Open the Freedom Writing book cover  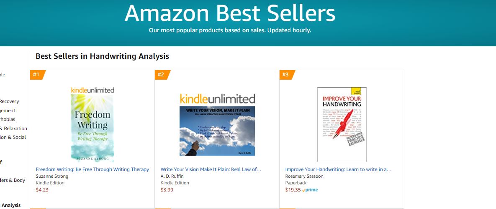tap(93, 128)
